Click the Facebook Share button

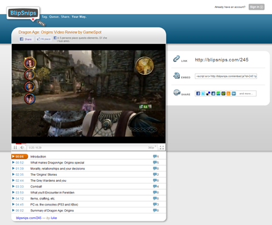click(x=26, y=39)
